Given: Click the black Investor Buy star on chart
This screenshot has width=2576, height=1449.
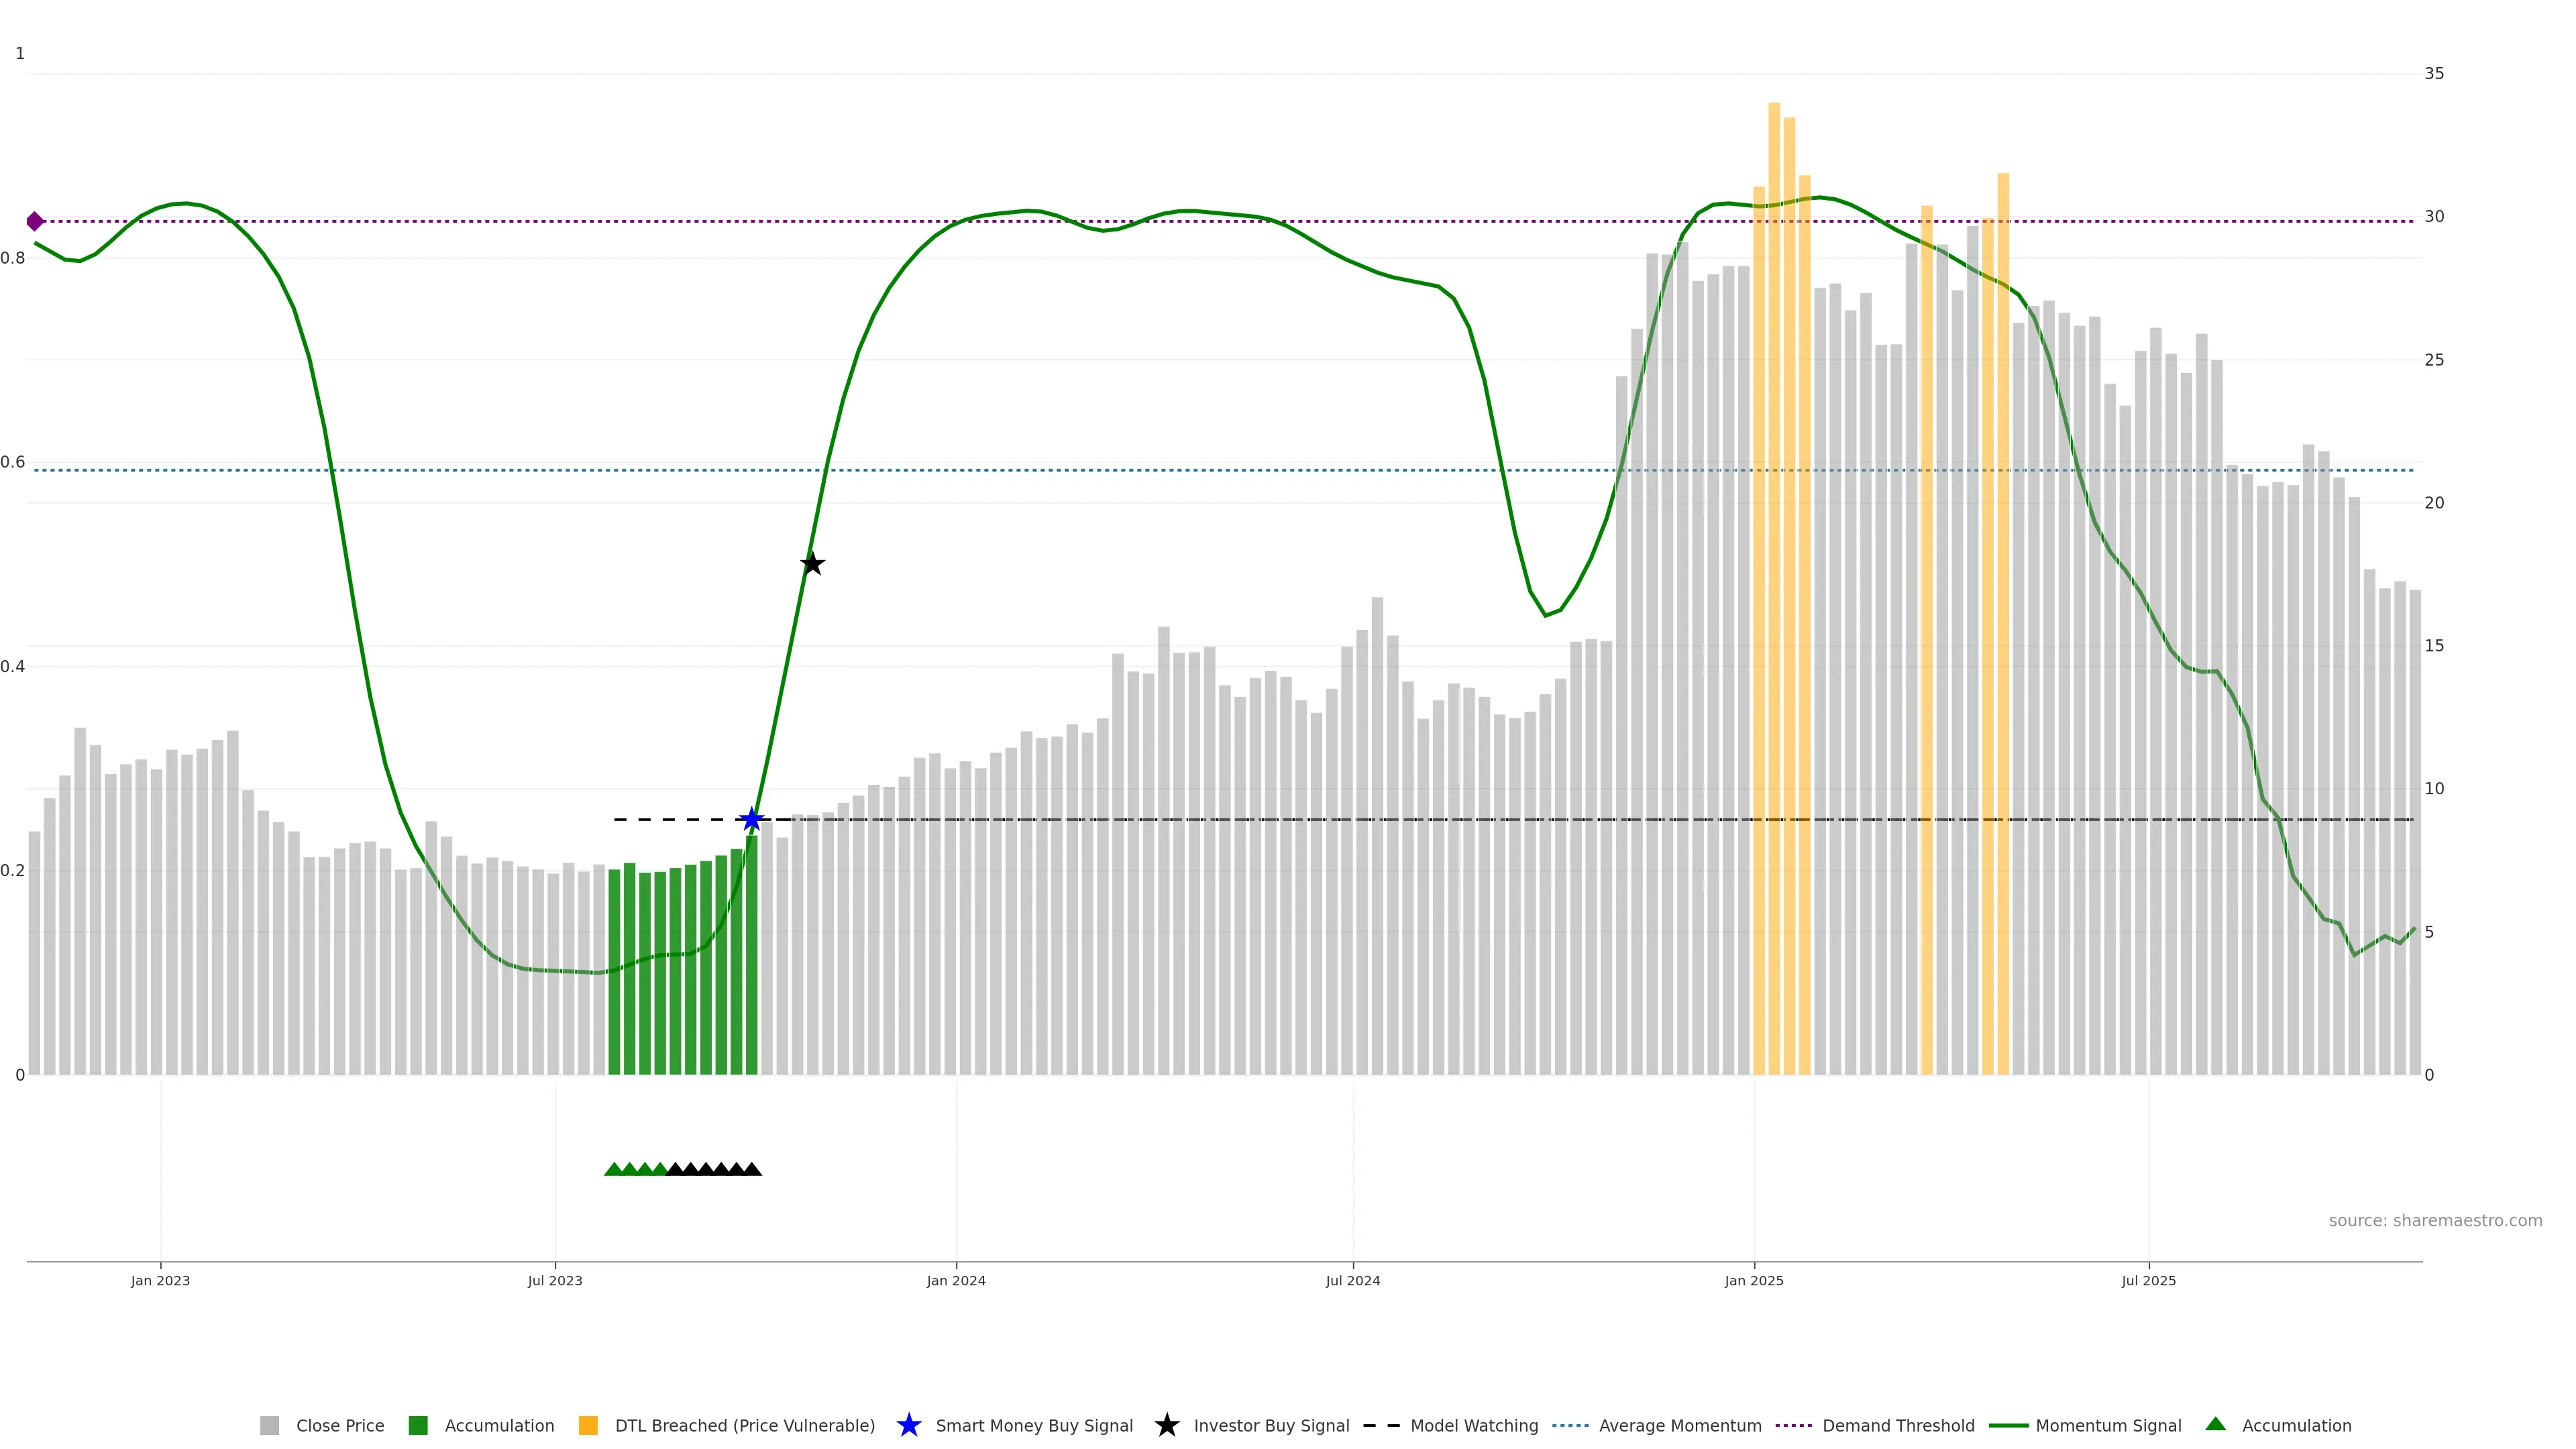Looking at the screenshot, I should click(x=812, y=564).
